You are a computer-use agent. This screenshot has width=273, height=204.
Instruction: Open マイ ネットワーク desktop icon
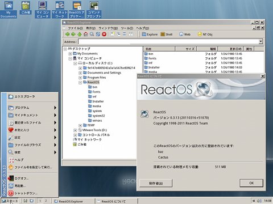click(x=60, y=10)
